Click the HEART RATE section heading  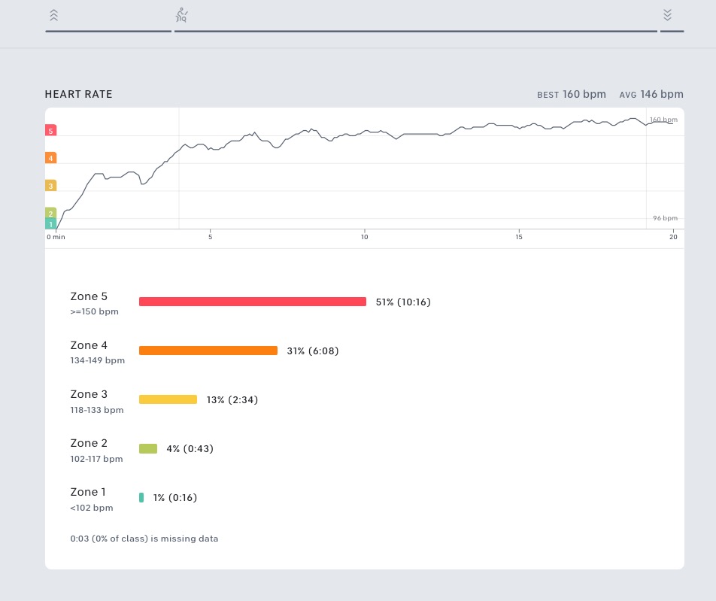tap(78, 94)
